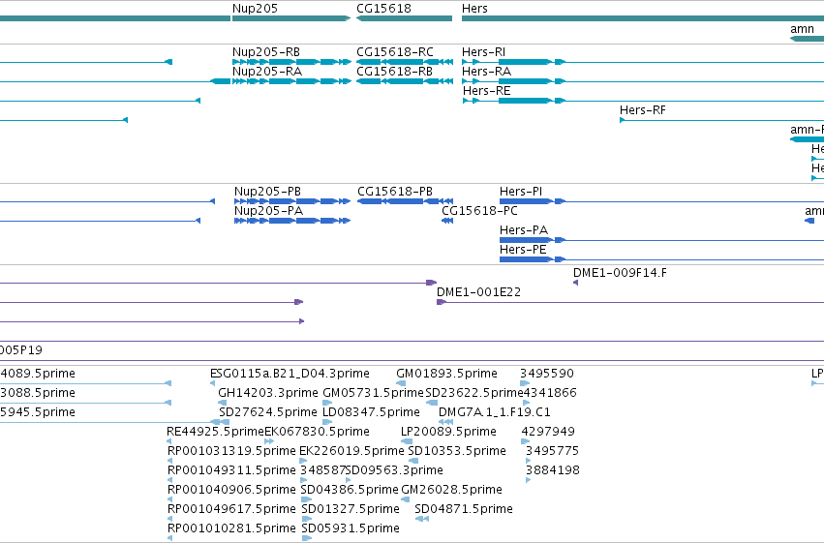The image size is (824, 543).
Task: Click the Hers-PA protein label
Action: click(x=524, y=230)
